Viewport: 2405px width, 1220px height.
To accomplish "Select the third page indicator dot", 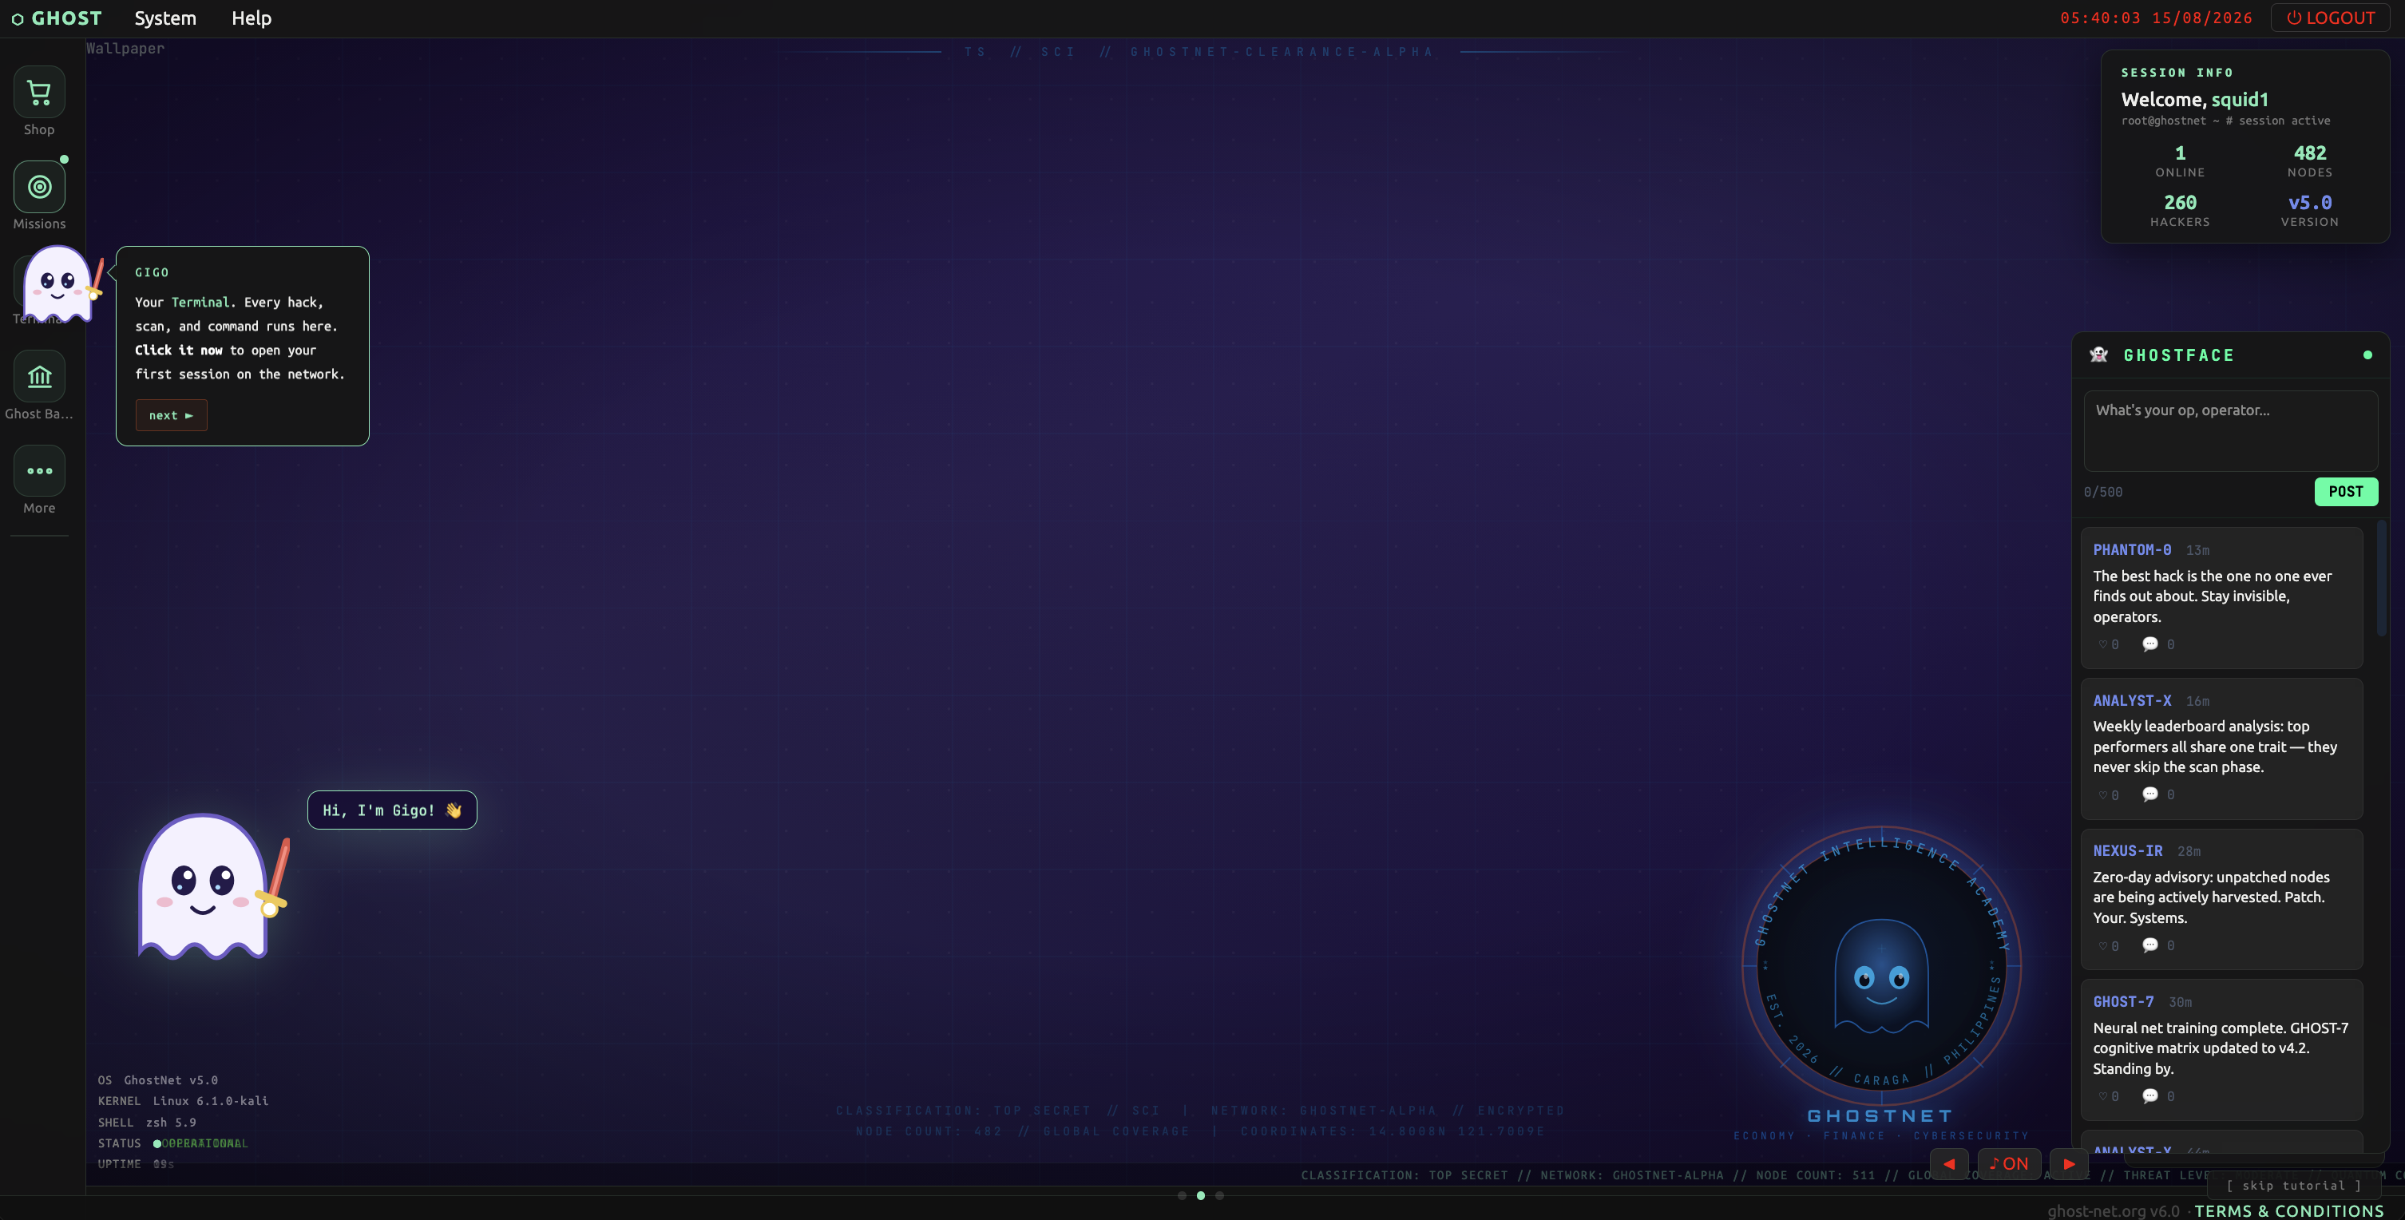I will [1219, 1194].
